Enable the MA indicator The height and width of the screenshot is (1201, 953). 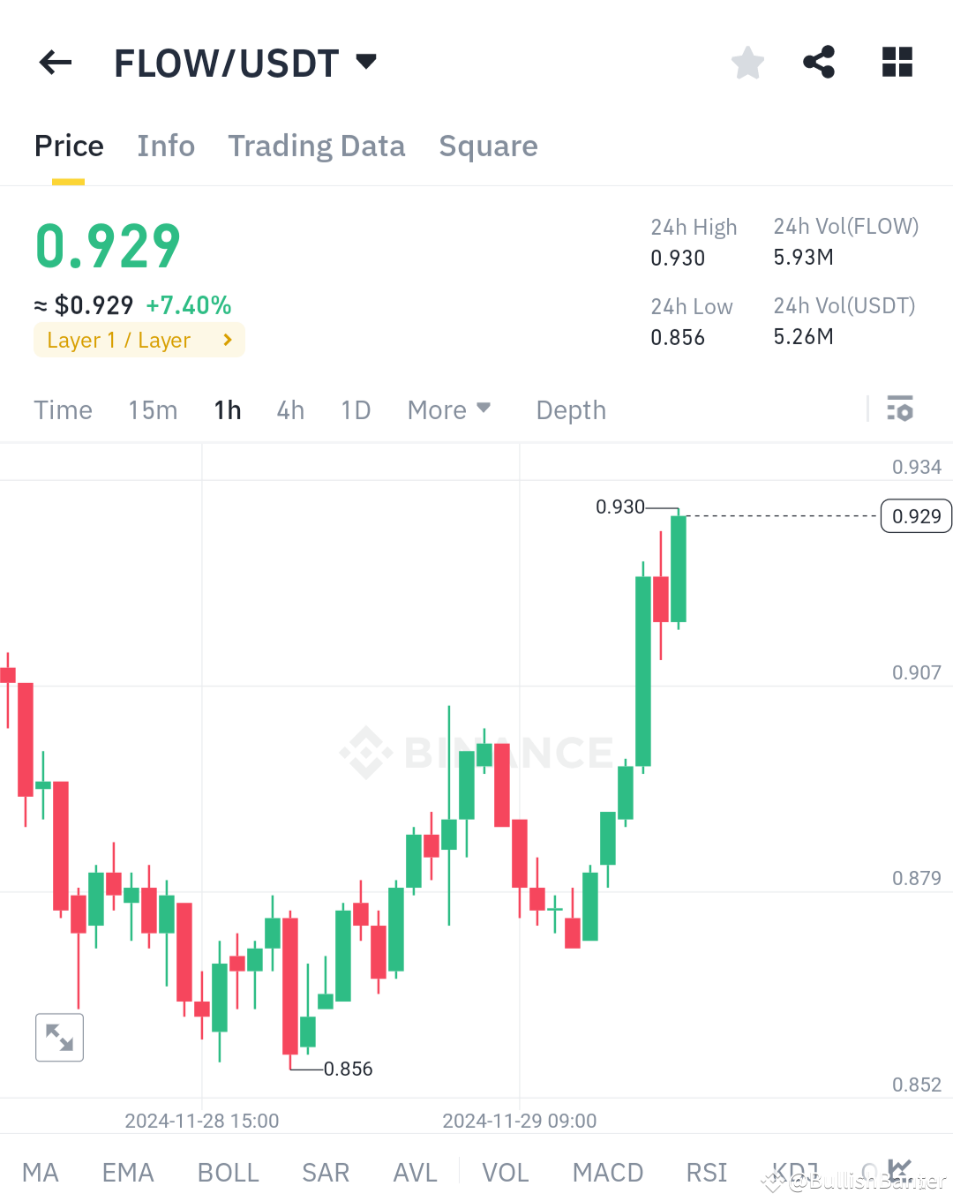click(41, 1172)
